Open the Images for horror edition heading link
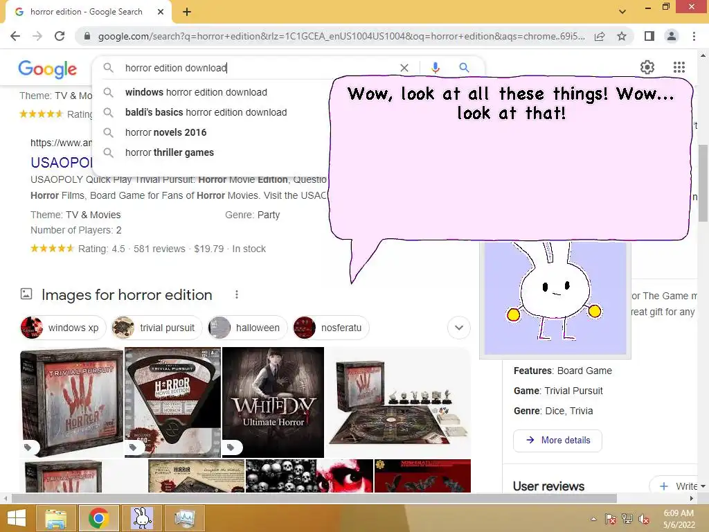Screen dimensions: 709x532 (x=127, y=295)
